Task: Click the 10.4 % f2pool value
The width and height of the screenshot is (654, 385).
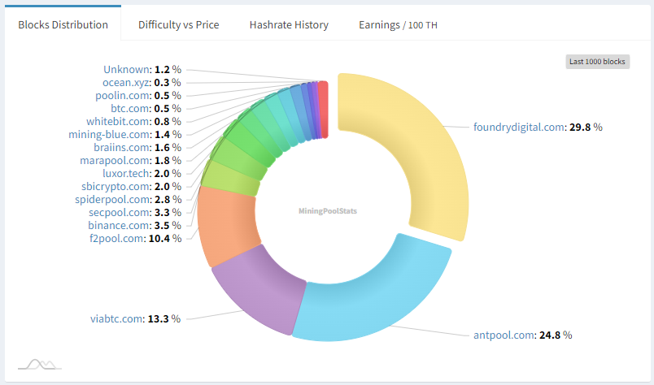Action: tap(165, 238)
